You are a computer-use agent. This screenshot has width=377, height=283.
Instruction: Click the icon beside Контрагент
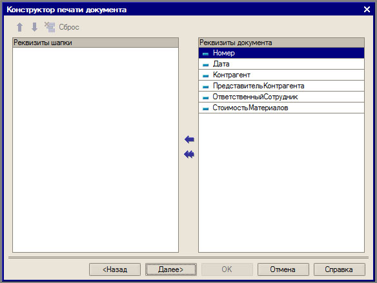[x=205, y=76]
